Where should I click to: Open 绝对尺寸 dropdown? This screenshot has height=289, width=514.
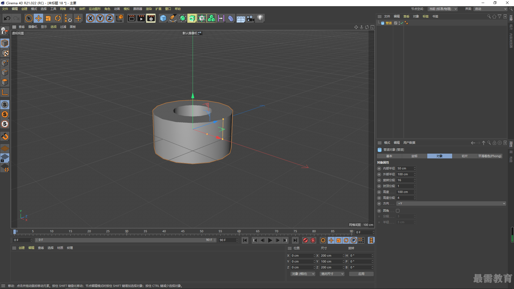click(x=332, y=274)
